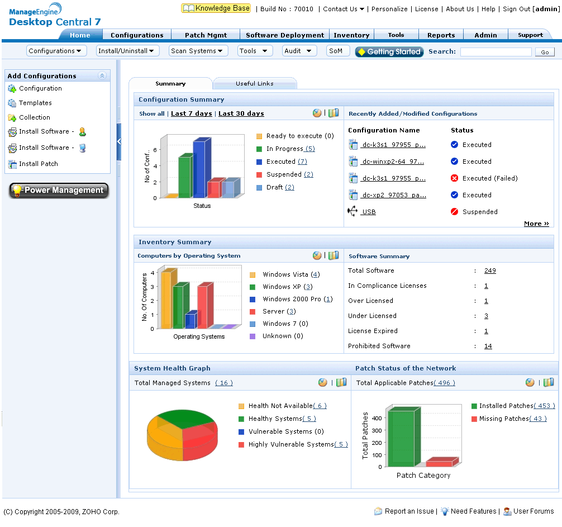Show pie chart view in Configuration Summary
Screen dimensions: 562x527
[x=317, y=113]
